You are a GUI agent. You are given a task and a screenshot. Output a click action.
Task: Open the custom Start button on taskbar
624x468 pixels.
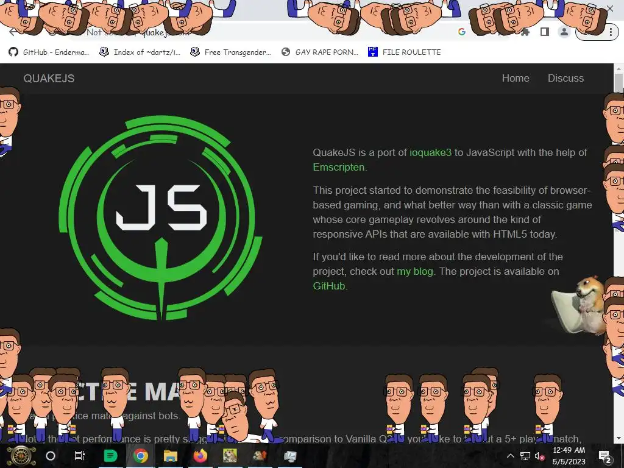click(21, 456)
